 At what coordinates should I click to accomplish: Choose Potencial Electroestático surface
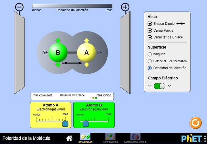[x=150, y=61]
